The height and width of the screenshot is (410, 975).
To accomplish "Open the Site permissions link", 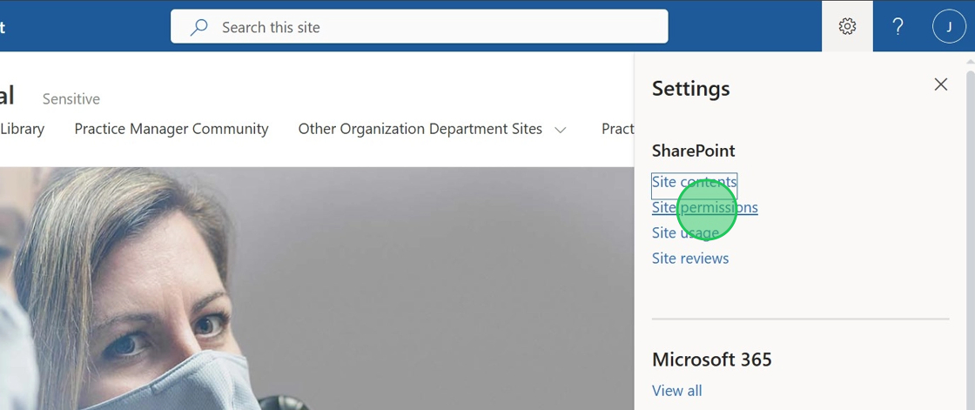I will pyautogui.click(x=704, y=207).
